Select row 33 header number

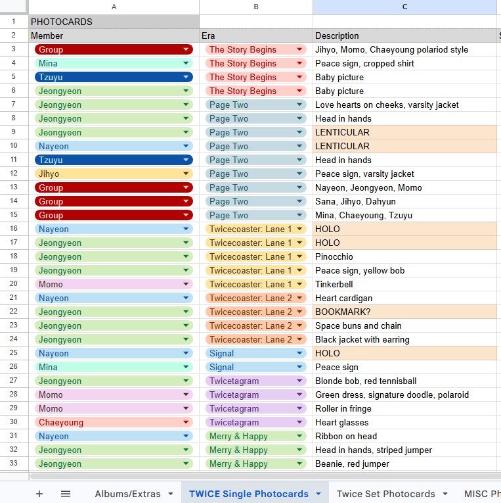[x=13, y=464]
